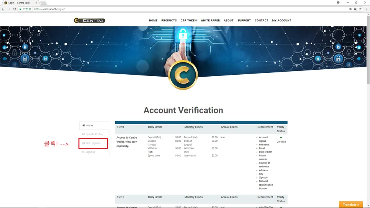Click the page vertical scrollbar thumb
The image size is (370, 208).
(x=368, y=49)
